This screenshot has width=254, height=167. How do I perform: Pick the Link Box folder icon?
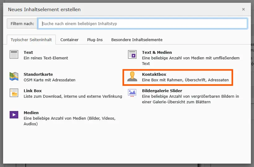coord(14,93)
